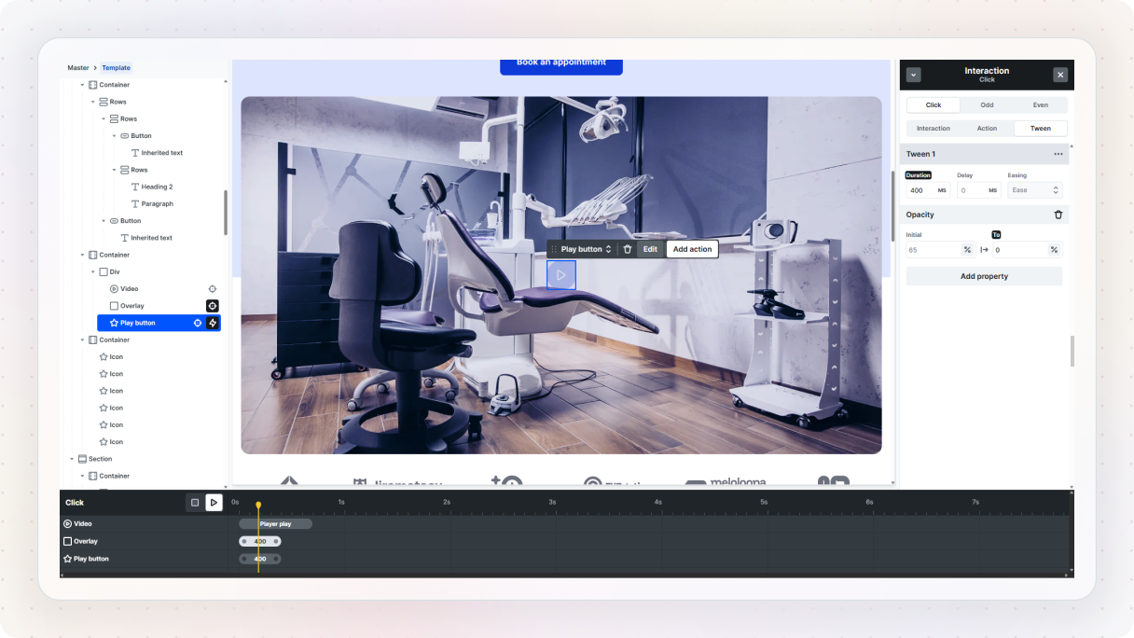
Task: Stop the timeline with the square stop button
Action: (195, 503)
